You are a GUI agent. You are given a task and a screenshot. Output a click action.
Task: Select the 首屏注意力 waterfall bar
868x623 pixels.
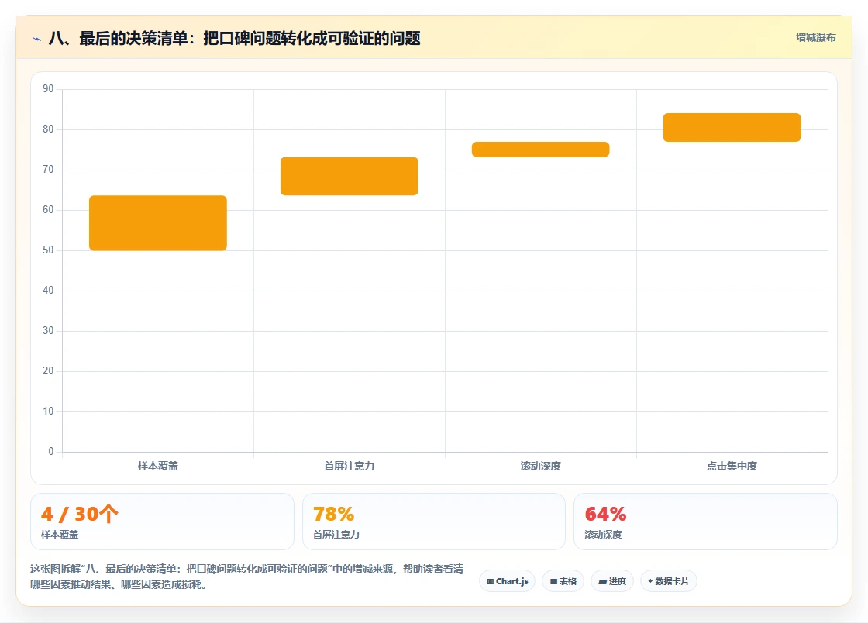point(350,176)
